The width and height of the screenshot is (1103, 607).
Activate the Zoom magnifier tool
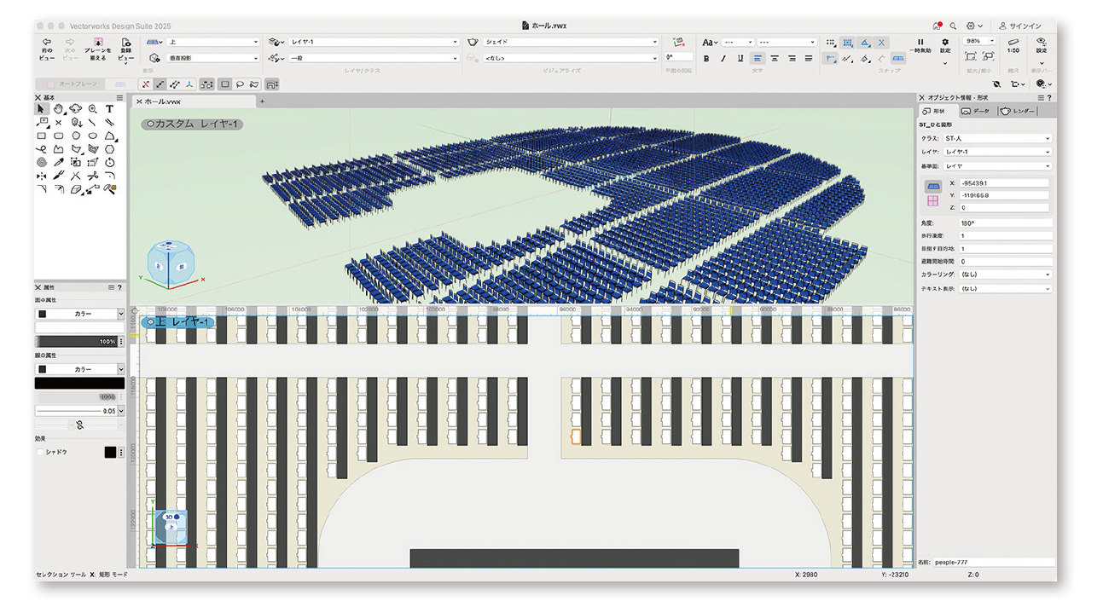tap(93, 109)
